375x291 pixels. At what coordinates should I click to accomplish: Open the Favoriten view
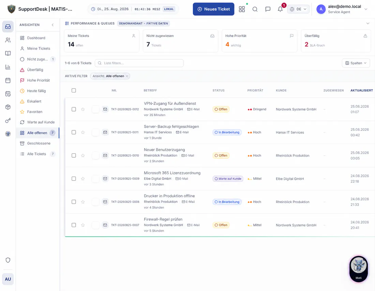pyautogui.click(x=38, y=112)
